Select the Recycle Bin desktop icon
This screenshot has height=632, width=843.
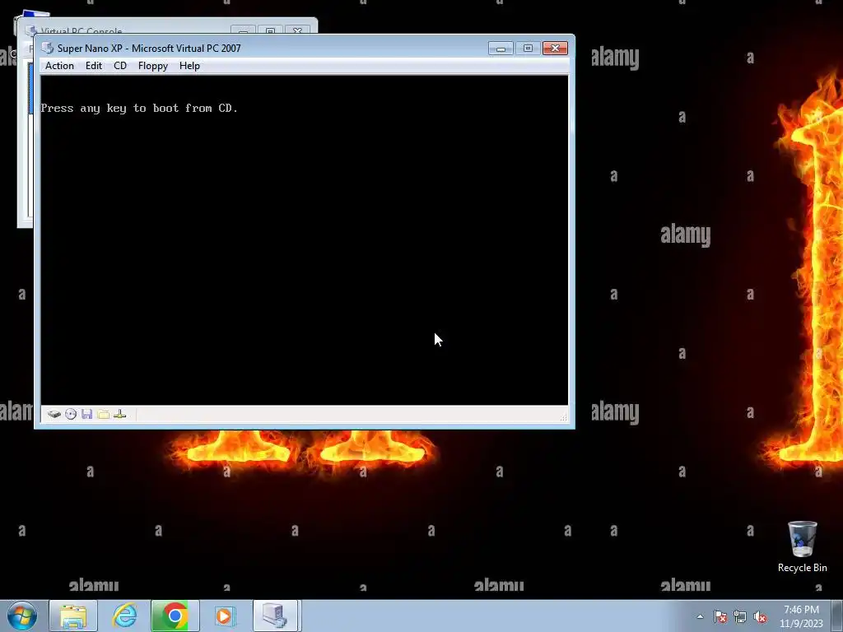802,546
